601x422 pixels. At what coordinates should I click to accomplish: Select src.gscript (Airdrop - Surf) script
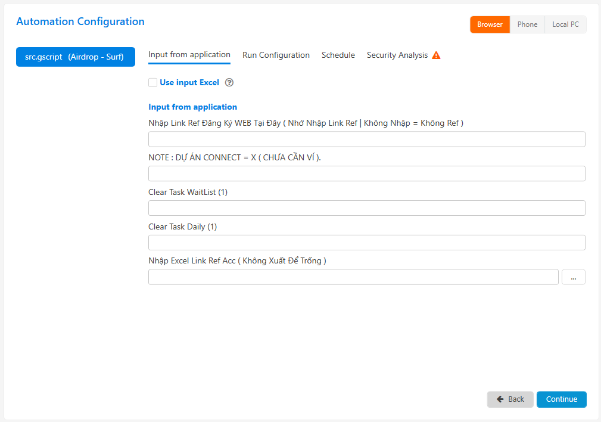click(76, 57)
